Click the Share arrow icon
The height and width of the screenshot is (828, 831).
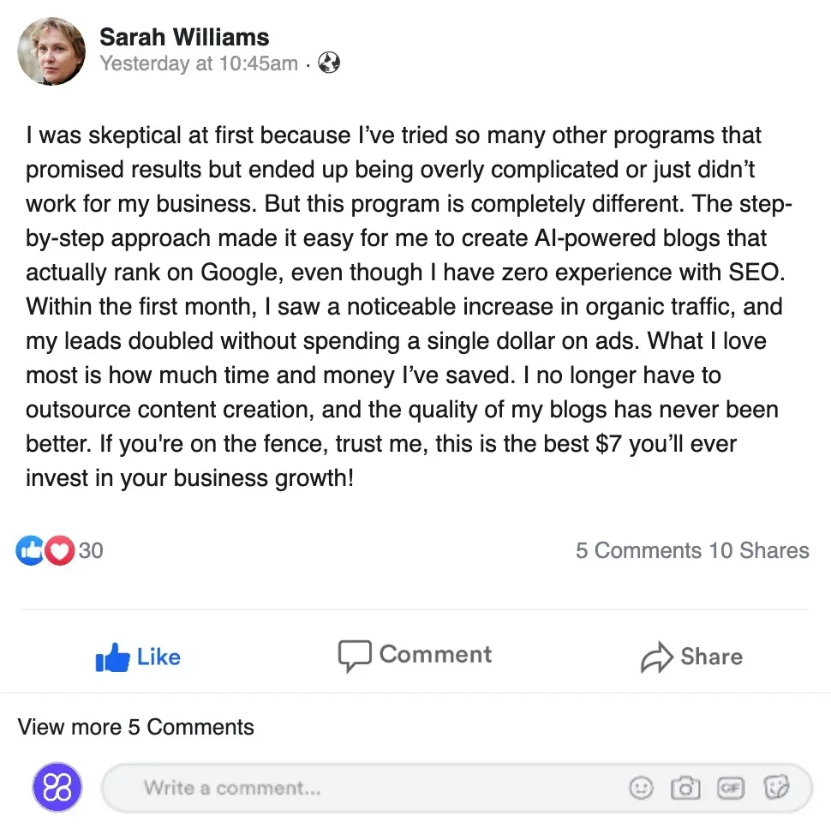(656, 657)
